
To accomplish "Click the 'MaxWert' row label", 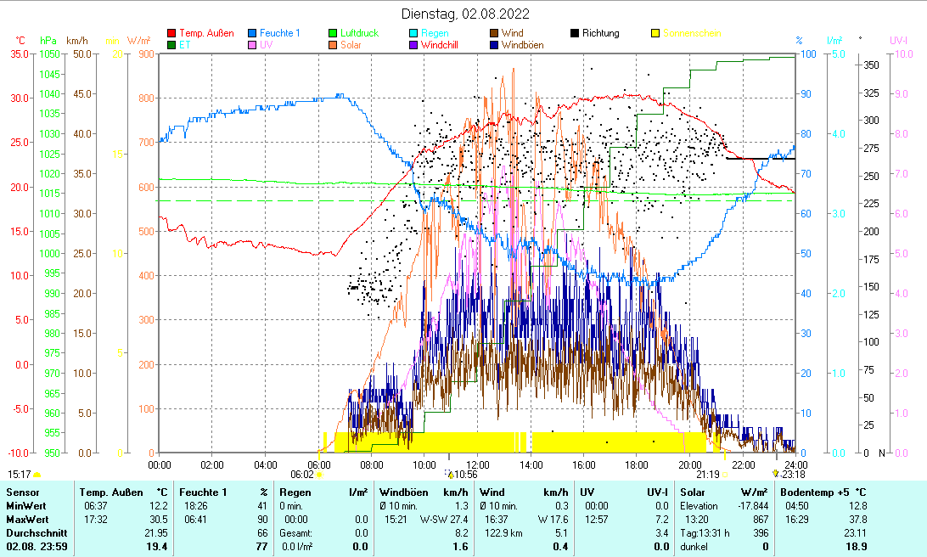I will [27, 520].
